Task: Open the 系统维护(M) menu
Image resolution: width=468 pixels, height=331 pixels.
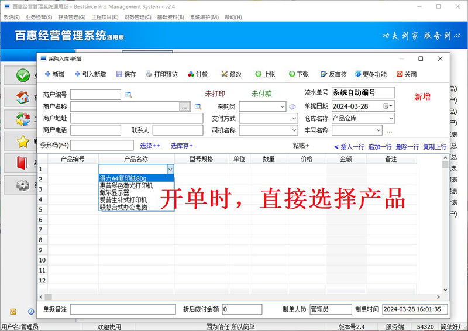Action: click(x=204, y=17)
